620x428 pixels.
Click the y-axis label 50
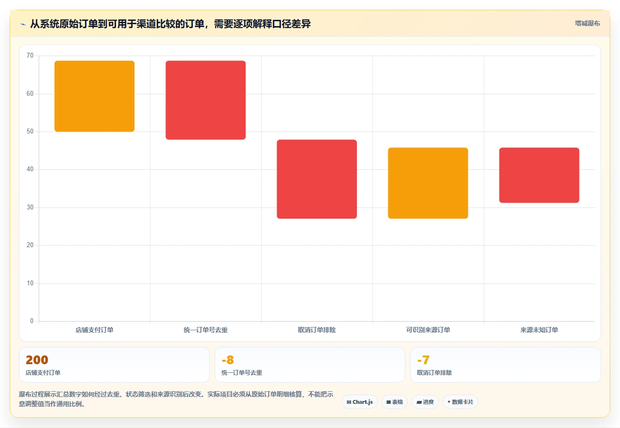tap(30, 132)
